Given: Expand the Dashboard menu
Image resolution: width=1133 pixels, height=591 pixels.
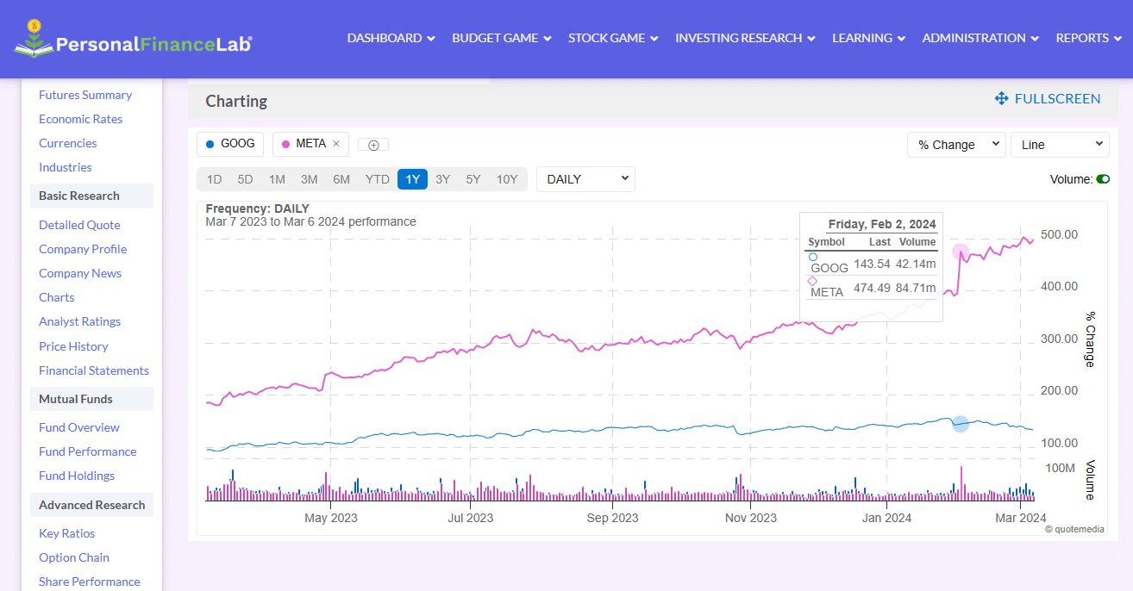Looking at the screenshot, I should coord(391,38).
